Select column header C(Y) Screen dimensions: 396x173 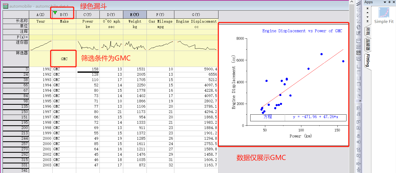click(88, 15)
